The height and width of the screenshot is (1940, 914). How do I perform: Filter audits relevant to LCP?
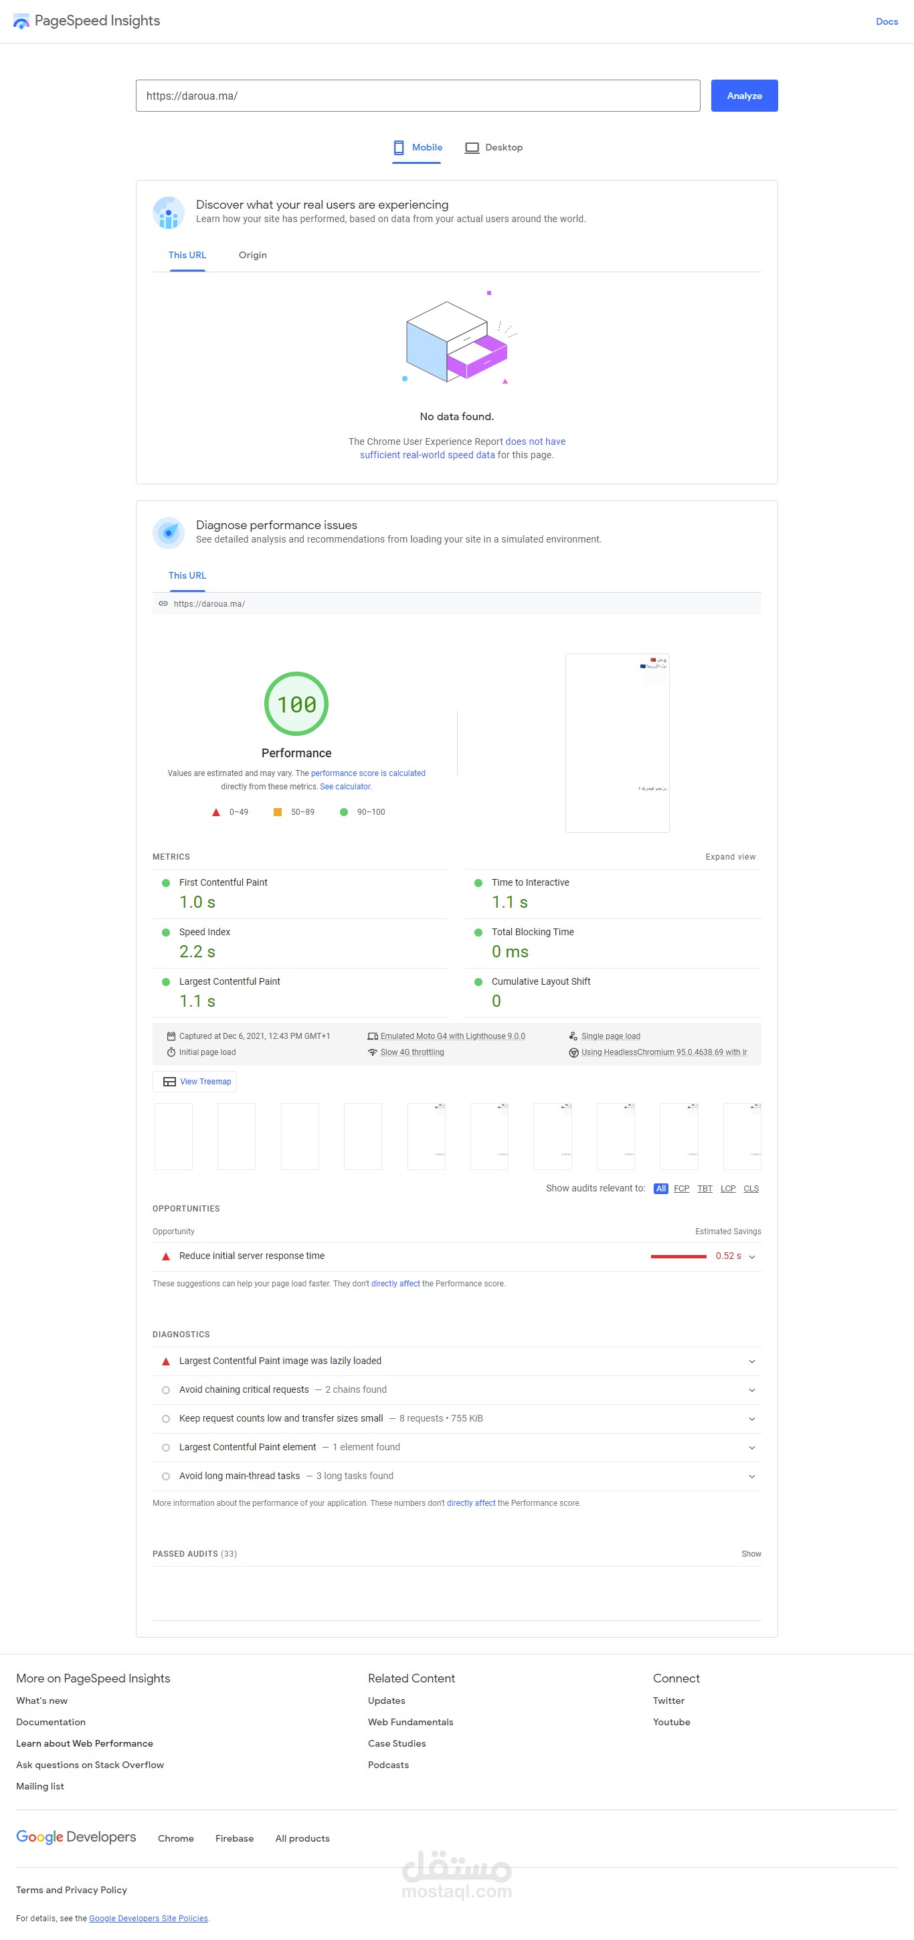[728, 1188]
